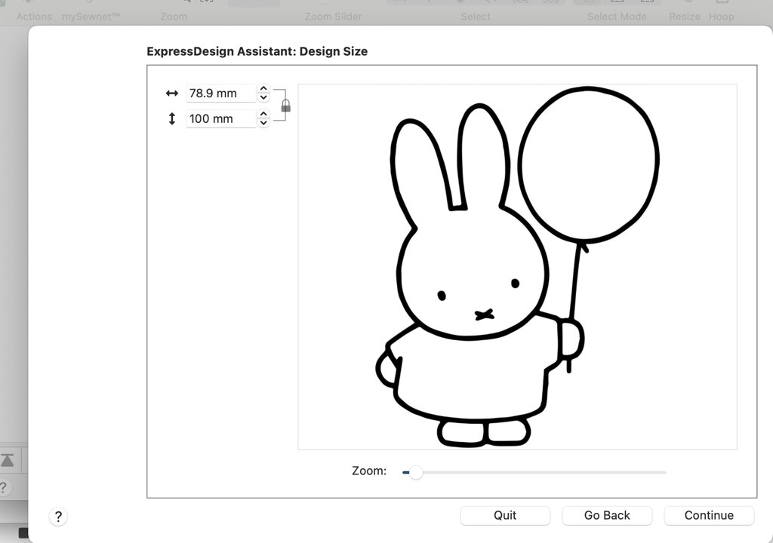This screenshot has height=543, width=773.
Task: Quit the ExpressDesign Assistant
Action: 505,515
